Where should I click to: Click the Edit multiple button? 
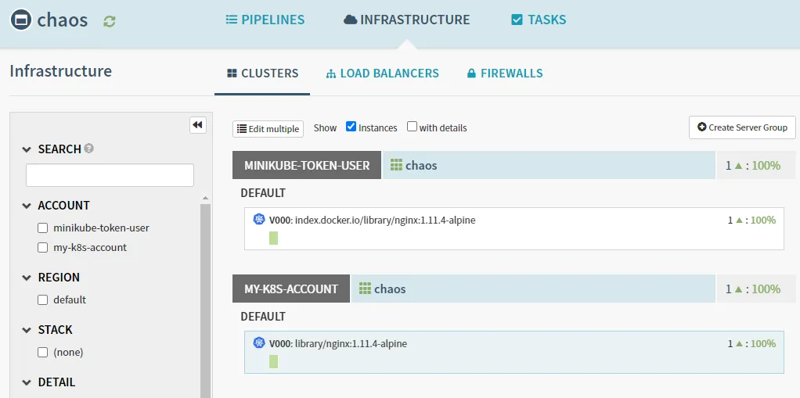click(x=268, y=128)
